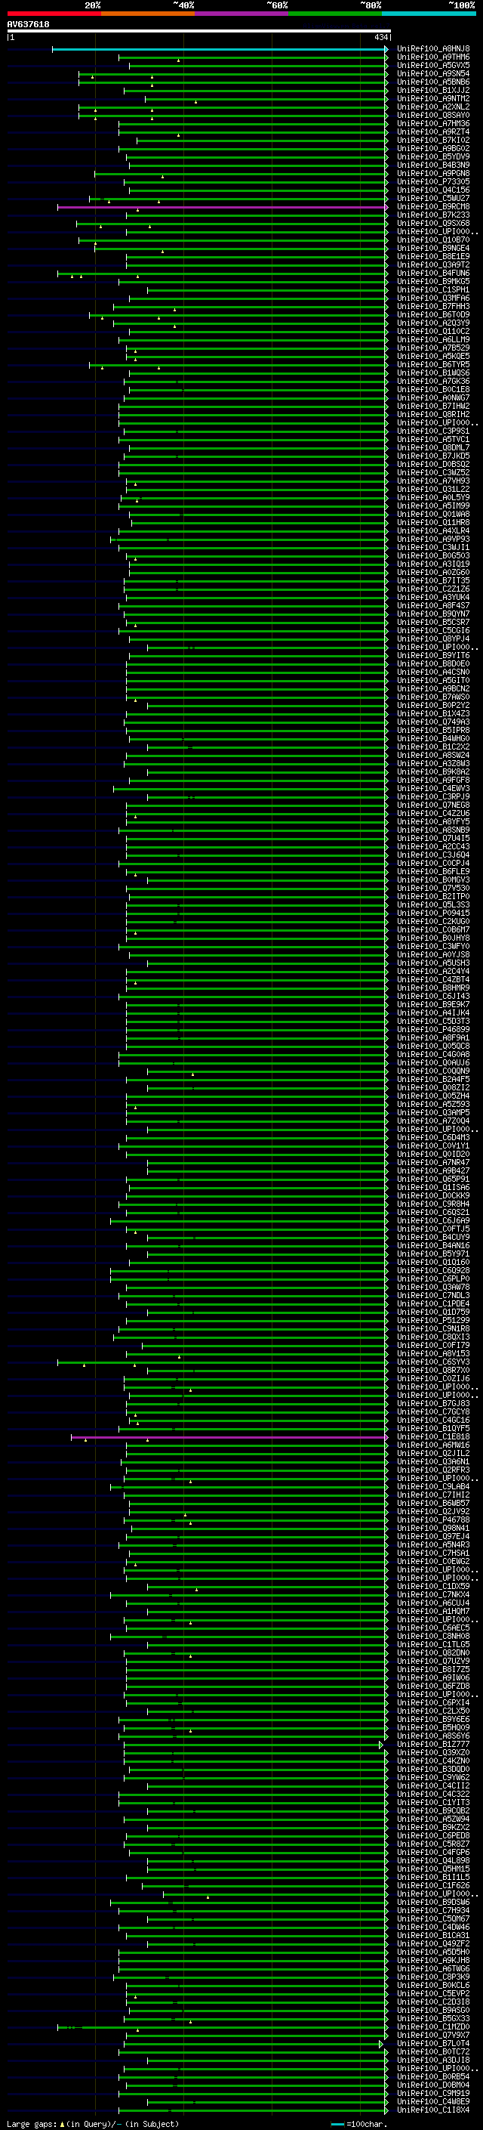
Task: Open hit UniRef100_A5GVX5
Action: (433, 66)
